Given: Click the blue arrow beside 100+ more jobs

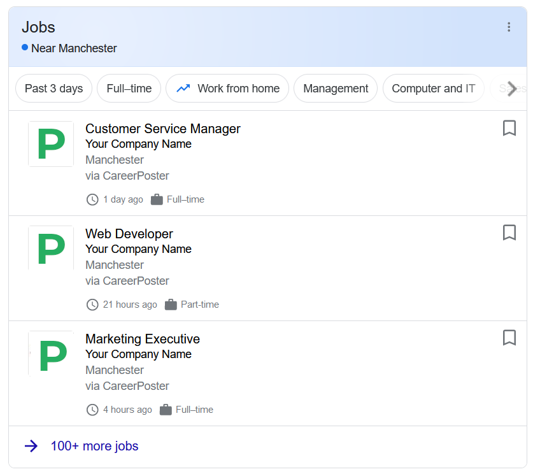Looking at the screenshot, I should click(x=31, y=446).
